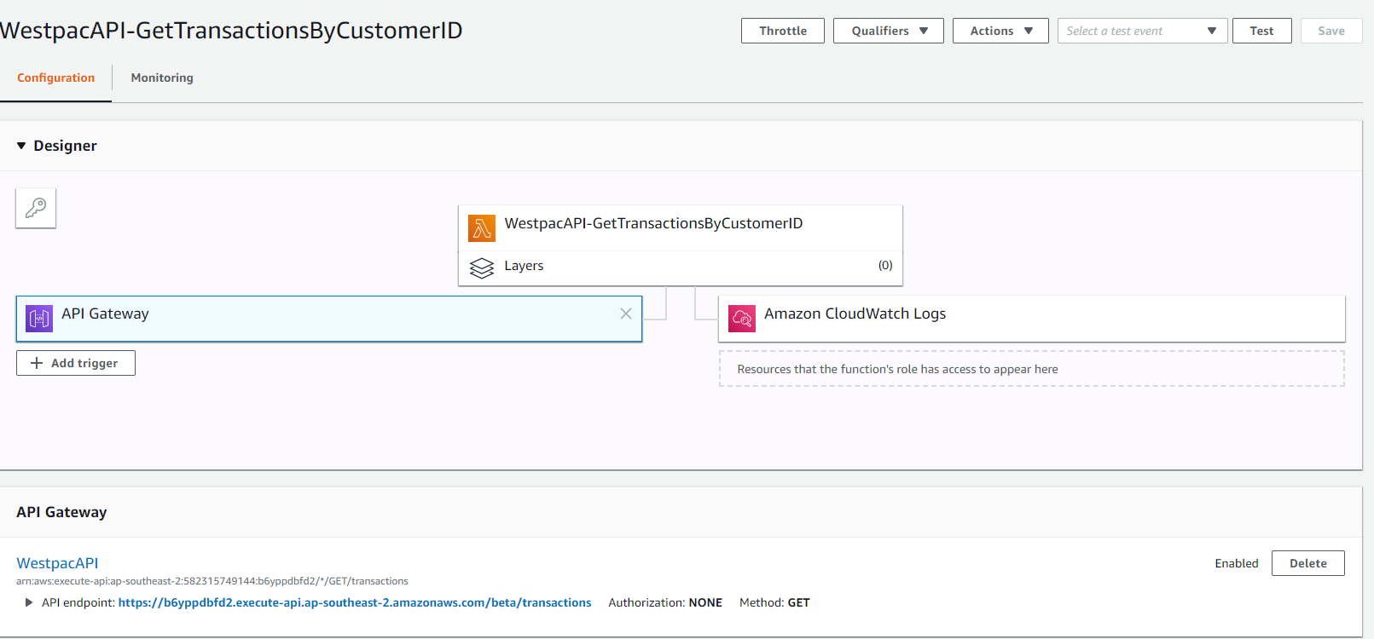This screenshot has width=1374, height=639.
Task: Open the Actions dropdown menu
Action: pyautogui.click(x=1000, y=31)
